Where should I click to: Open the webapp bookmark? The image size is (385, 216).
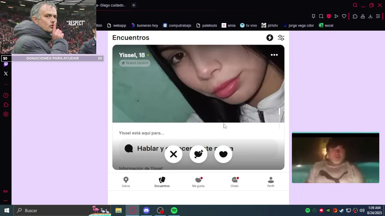[116, 25]
